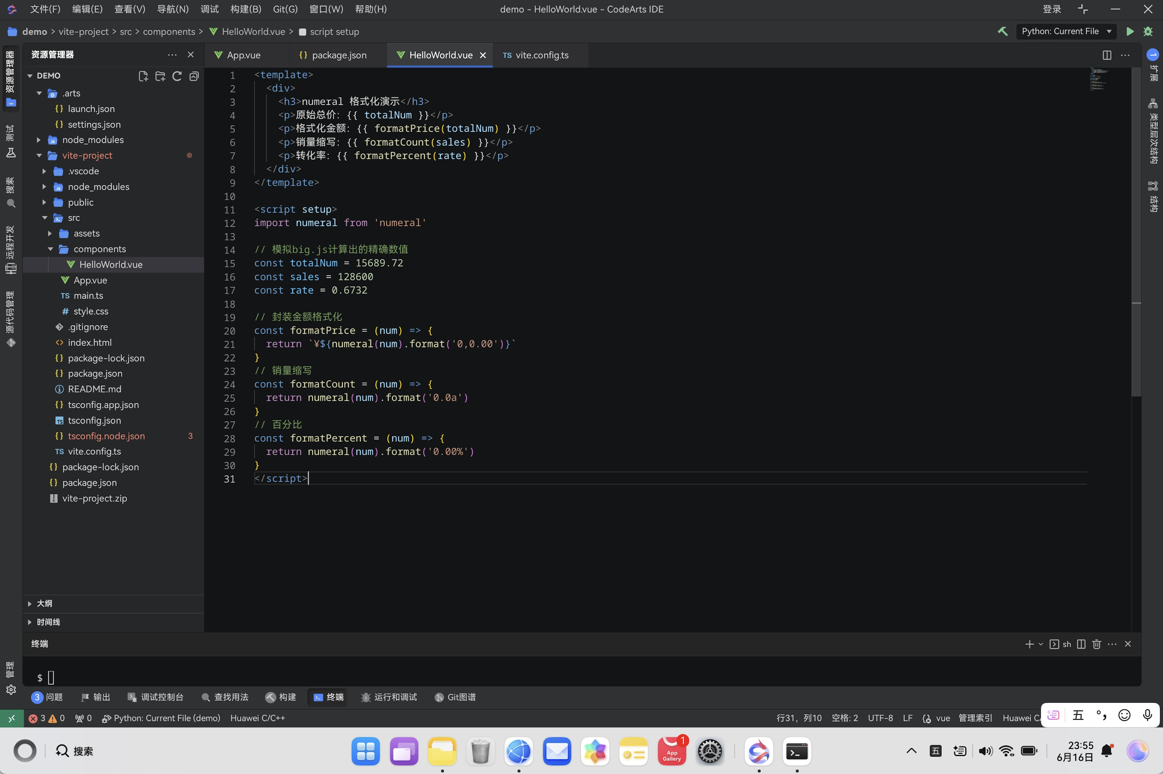Expand the assets folder
The image size is (1163, 774).
(x=50, y=233)
